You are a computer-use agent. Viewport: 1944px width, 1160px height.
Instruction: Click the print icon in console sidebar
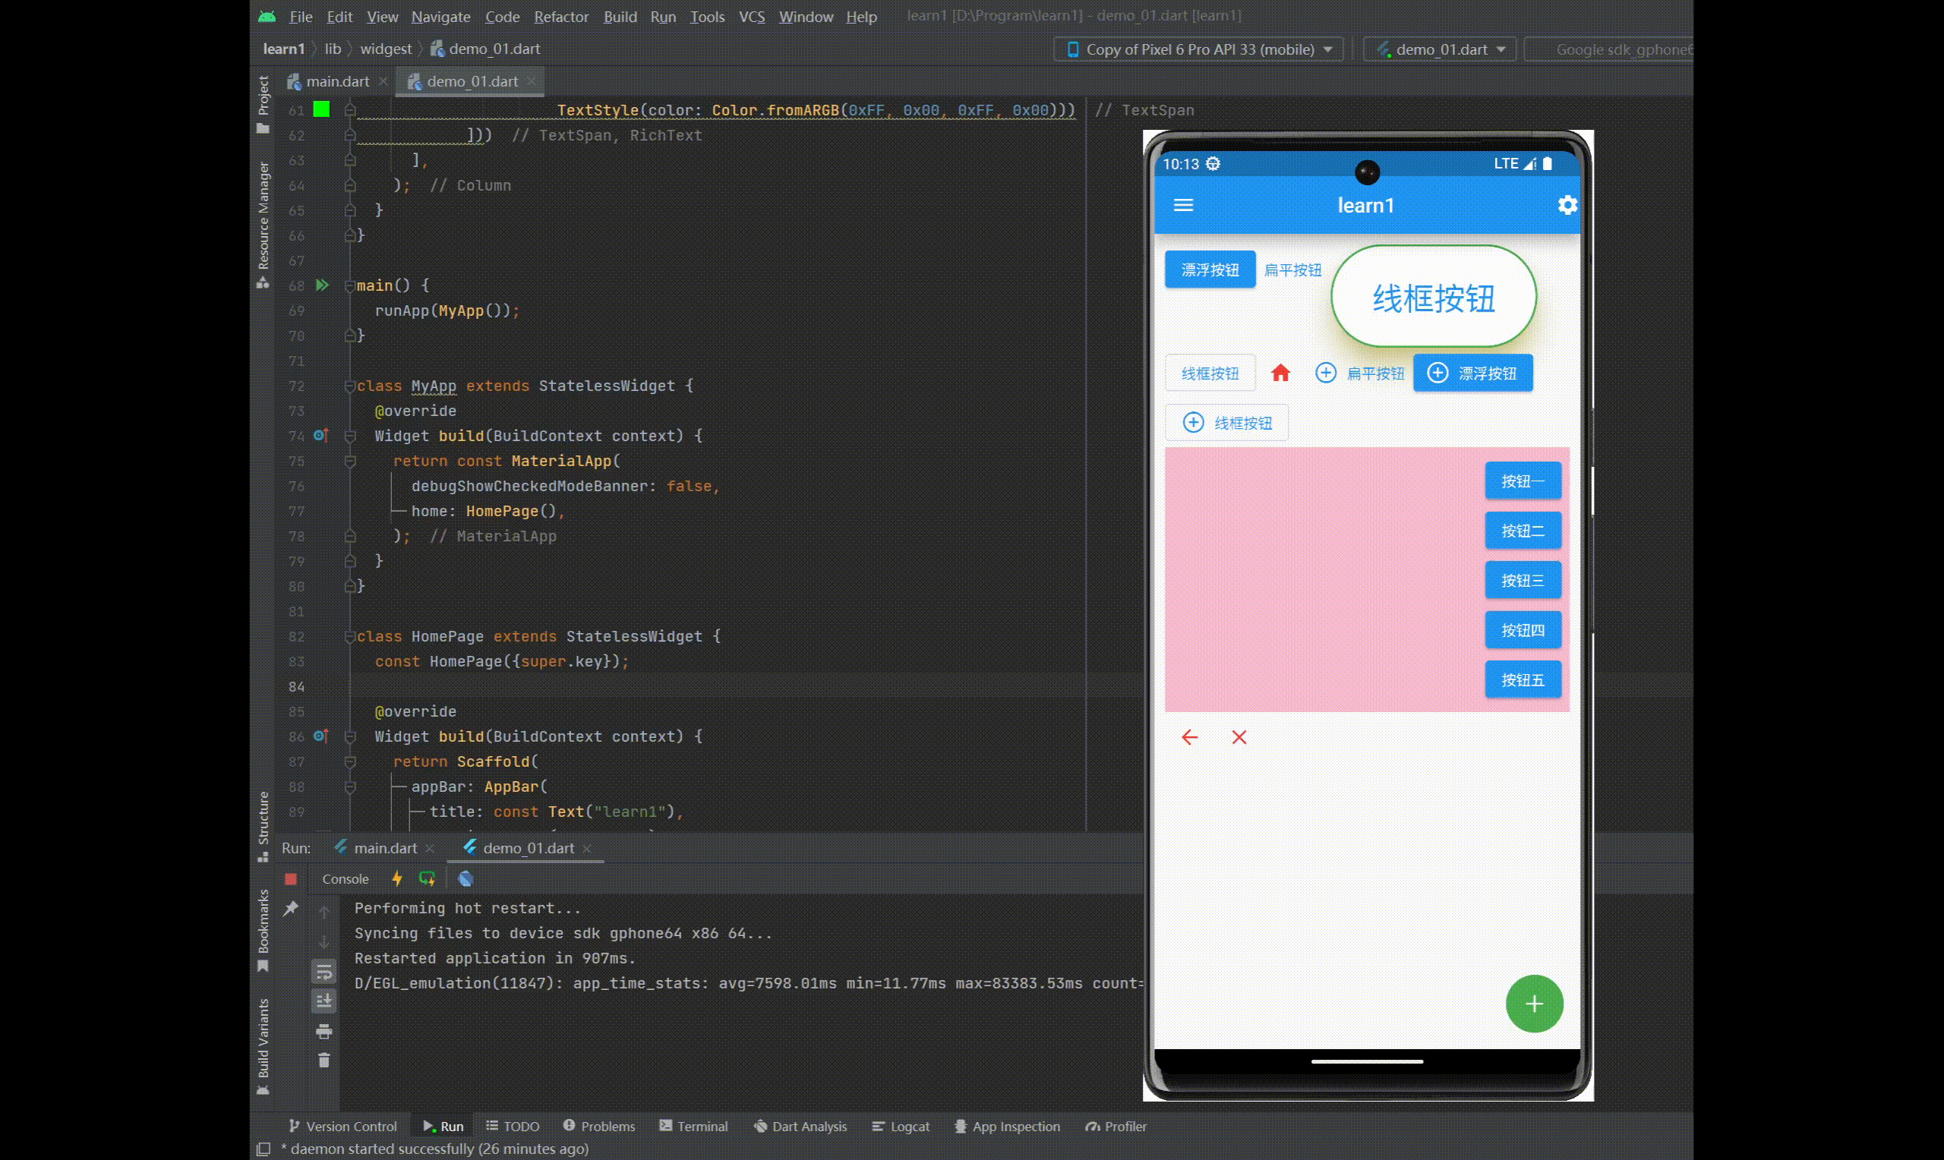coord(324,1032)
